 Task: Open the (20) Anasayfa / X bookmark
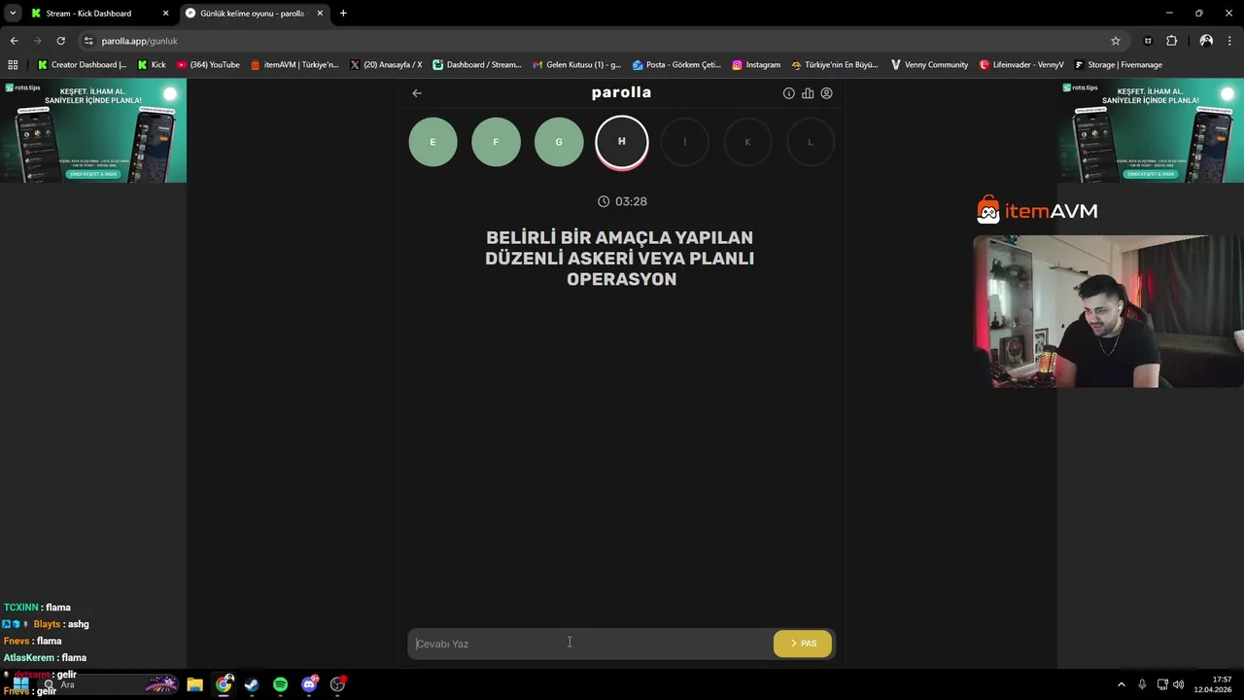[x=386, y=65]
